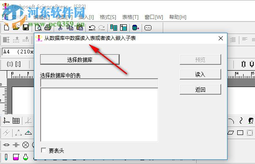Select the resistor symbol tool
Viewport: 255px width, 164px height.
click(x=6, y=145)
